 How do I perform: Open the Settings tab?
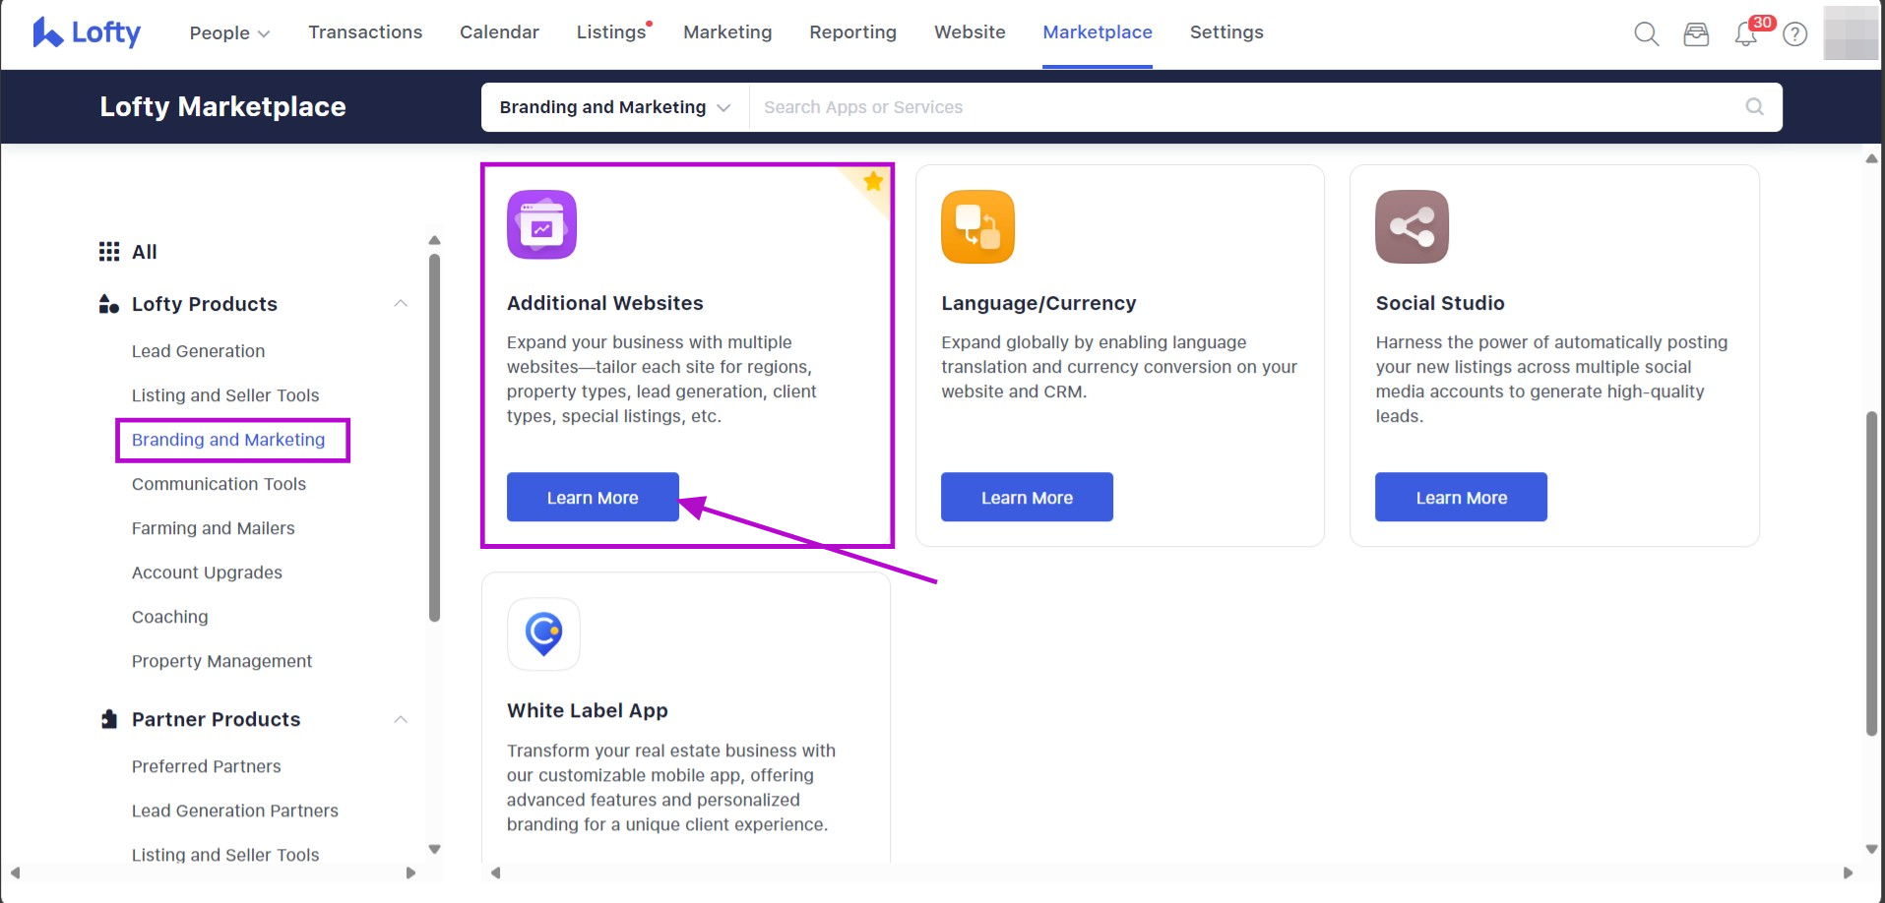pyautogui.click(x=1226, y=32)
